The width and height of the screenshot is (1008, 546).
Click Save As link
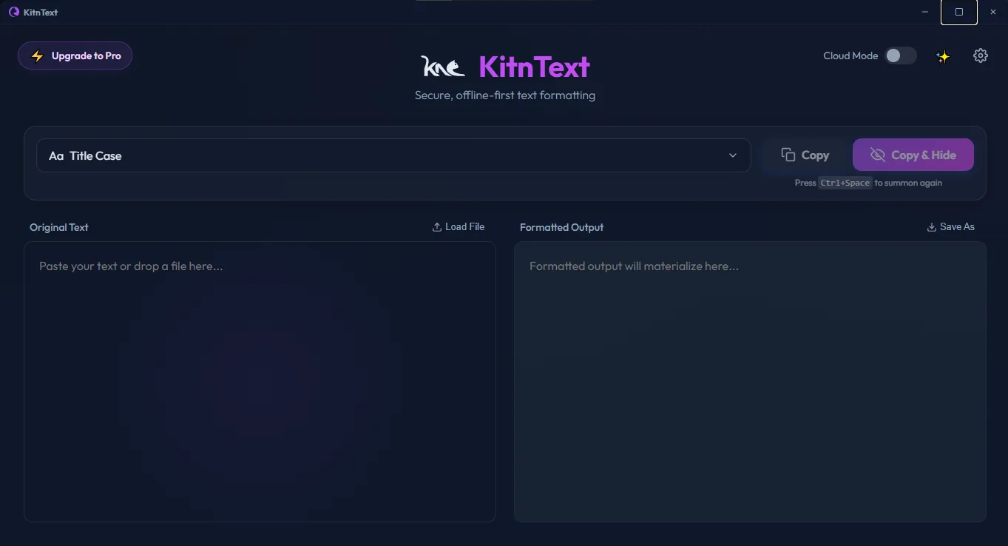(951, 226)
